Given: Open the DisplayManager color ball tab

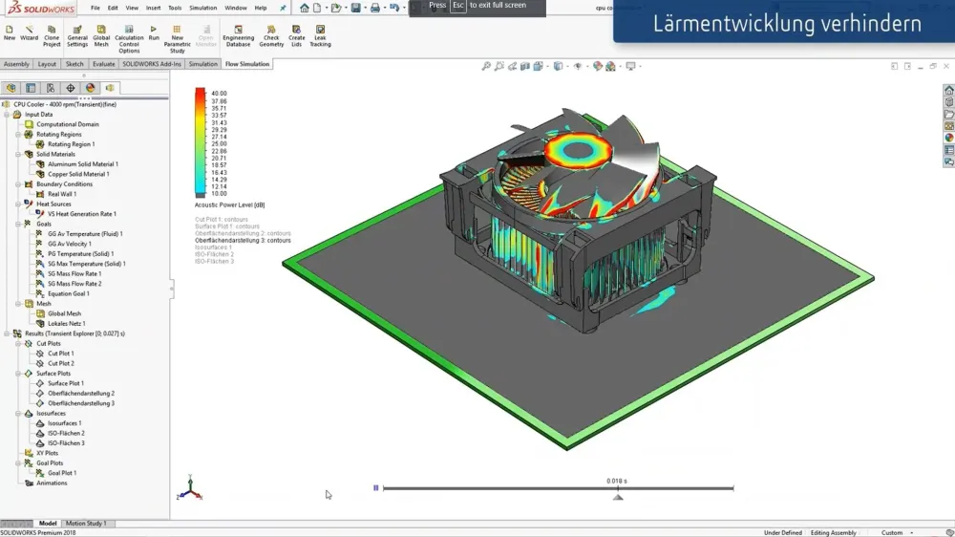Looking at the screenshot, I should 90,88.
